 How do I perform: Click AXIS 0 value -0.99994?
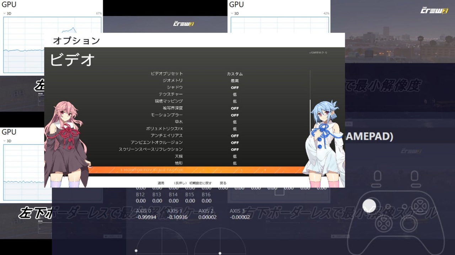(x=146, y=217)
